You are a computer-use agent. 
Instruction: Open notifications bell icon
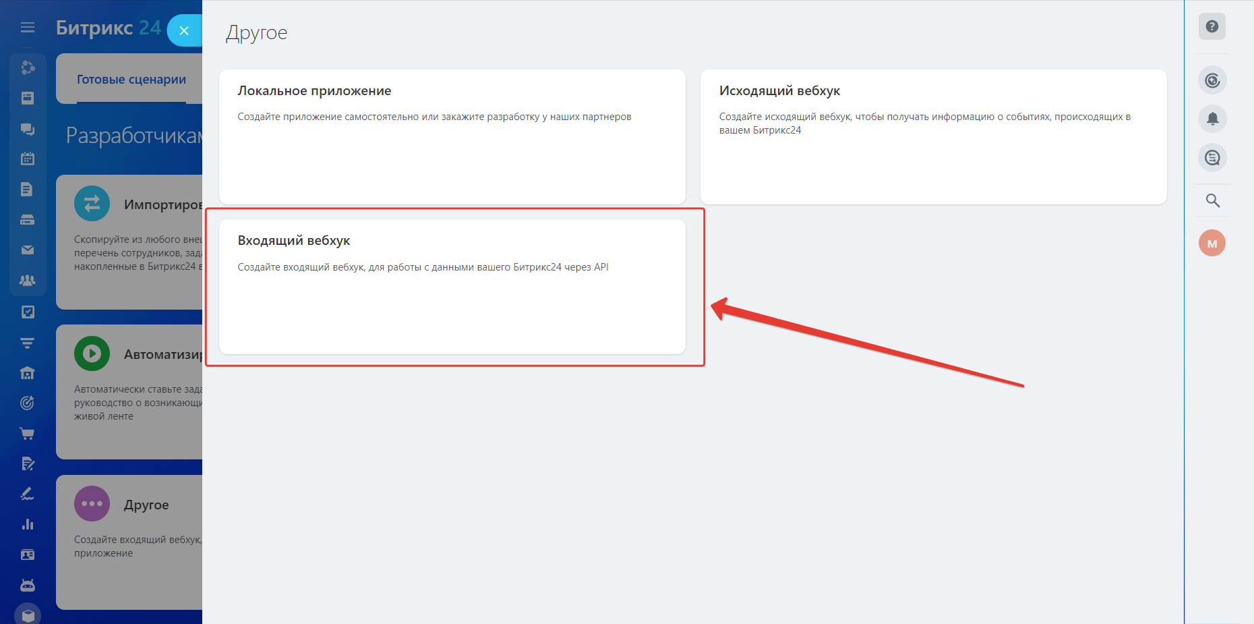[x=1212, y=119]
